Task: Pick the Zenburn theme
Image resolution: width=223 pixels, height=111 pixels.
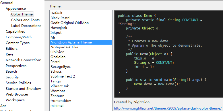Action: click(x=81, y=96)
